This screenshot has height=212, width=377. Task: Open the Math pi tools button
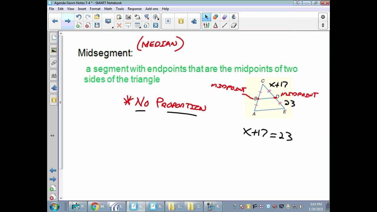click(168, 21)
